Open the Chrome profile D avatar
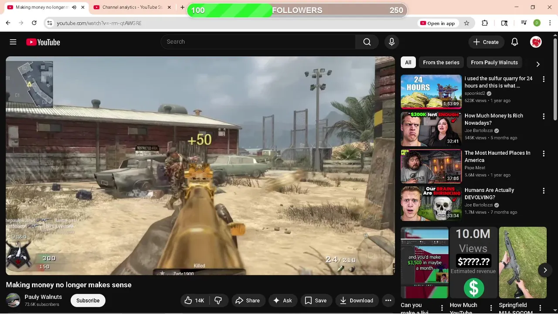The width and height of the screenshot is (558, 314). point(537,23)
